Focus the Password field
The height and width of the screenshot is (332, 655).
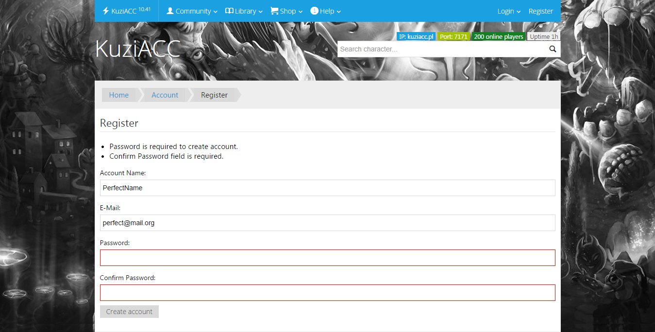pyautogui.click(x=328, y=258)
